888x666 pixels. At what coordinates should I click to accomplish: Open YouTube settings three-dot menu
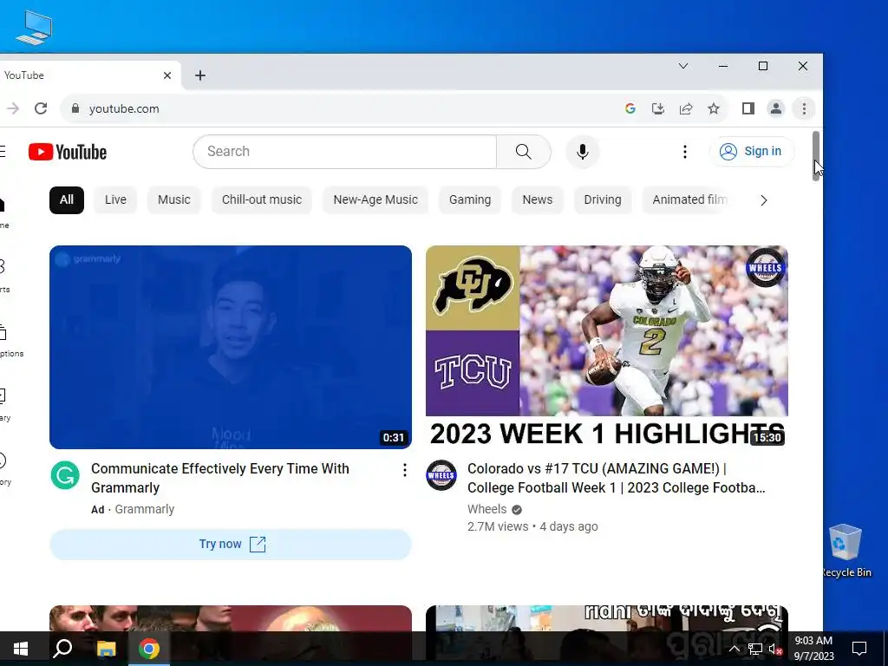coord(685,152)
